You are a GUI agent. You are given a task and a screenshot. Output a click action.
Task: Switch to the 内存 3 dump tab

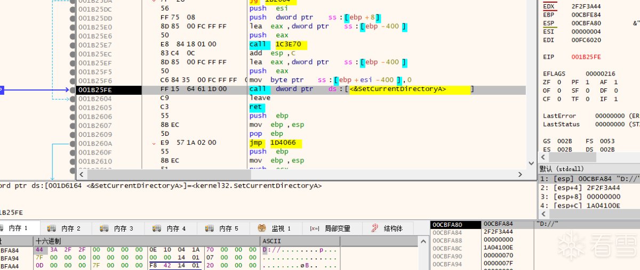118,228
